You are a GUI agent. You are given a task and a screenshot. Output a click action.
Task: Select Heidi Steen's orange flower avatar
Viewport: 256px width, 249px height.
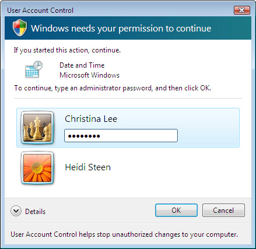tap(37, 168)
